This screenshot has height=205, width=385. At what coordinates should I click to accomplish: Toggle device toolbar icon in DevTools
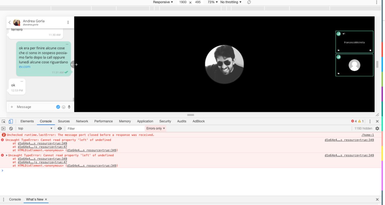[x=11, y=121]
